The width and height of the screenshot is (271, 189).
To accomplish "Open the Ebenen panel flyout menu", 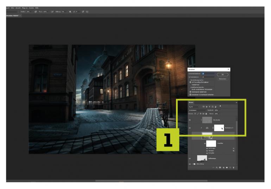I will pyautogui.click(x=237, y=103).
